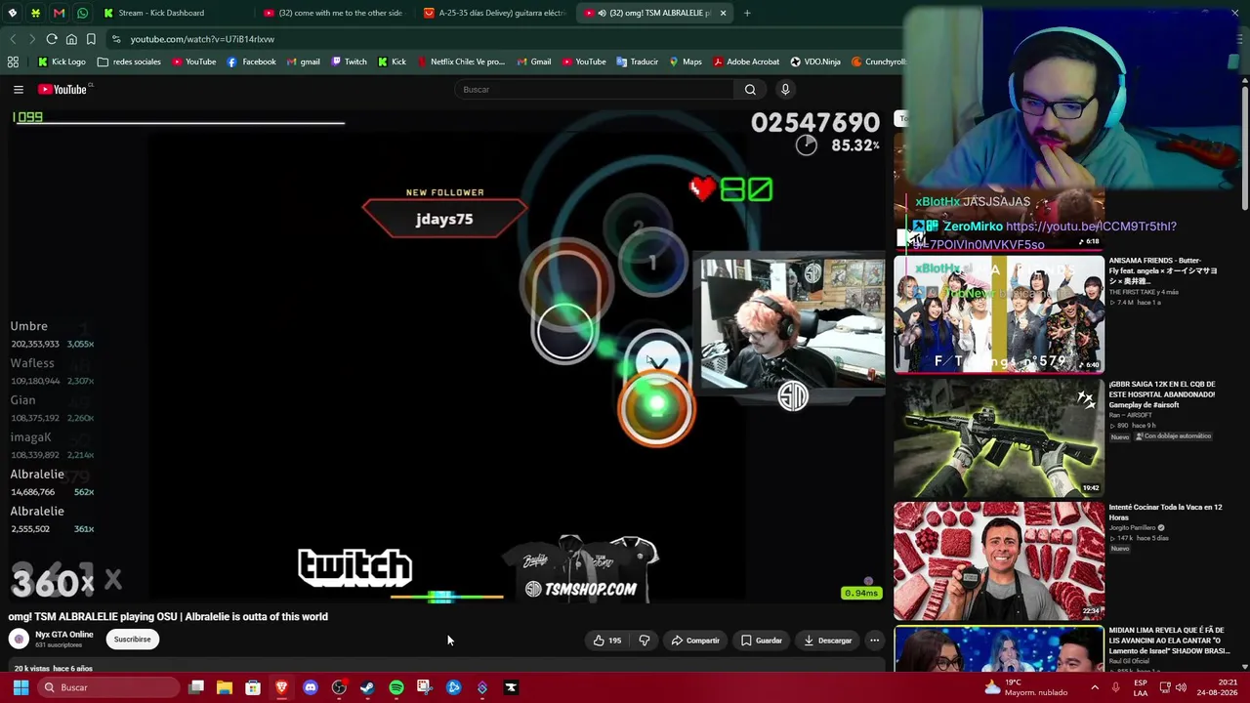Open Steam from the taskbar
Image resolution: width=1250 pixels, height=703 pixels.
(x=367, y=687)
